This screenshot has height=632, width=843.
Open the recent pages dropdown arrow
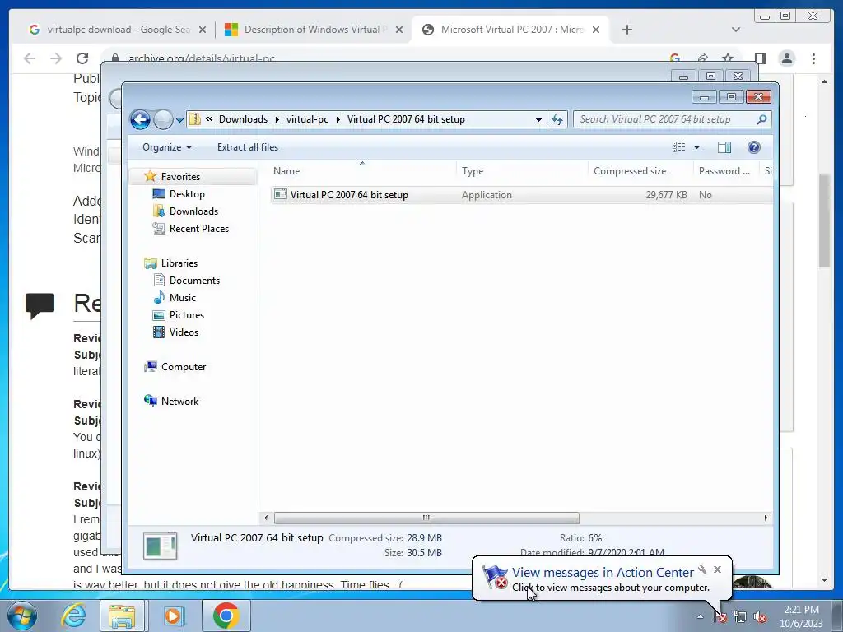179,120
